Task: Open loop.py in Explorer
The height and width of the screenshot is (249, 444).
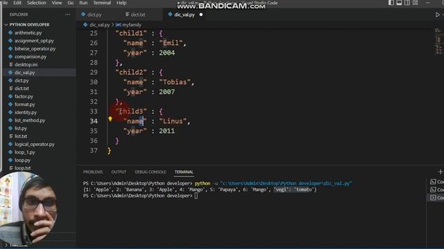Action: point(22,160)
